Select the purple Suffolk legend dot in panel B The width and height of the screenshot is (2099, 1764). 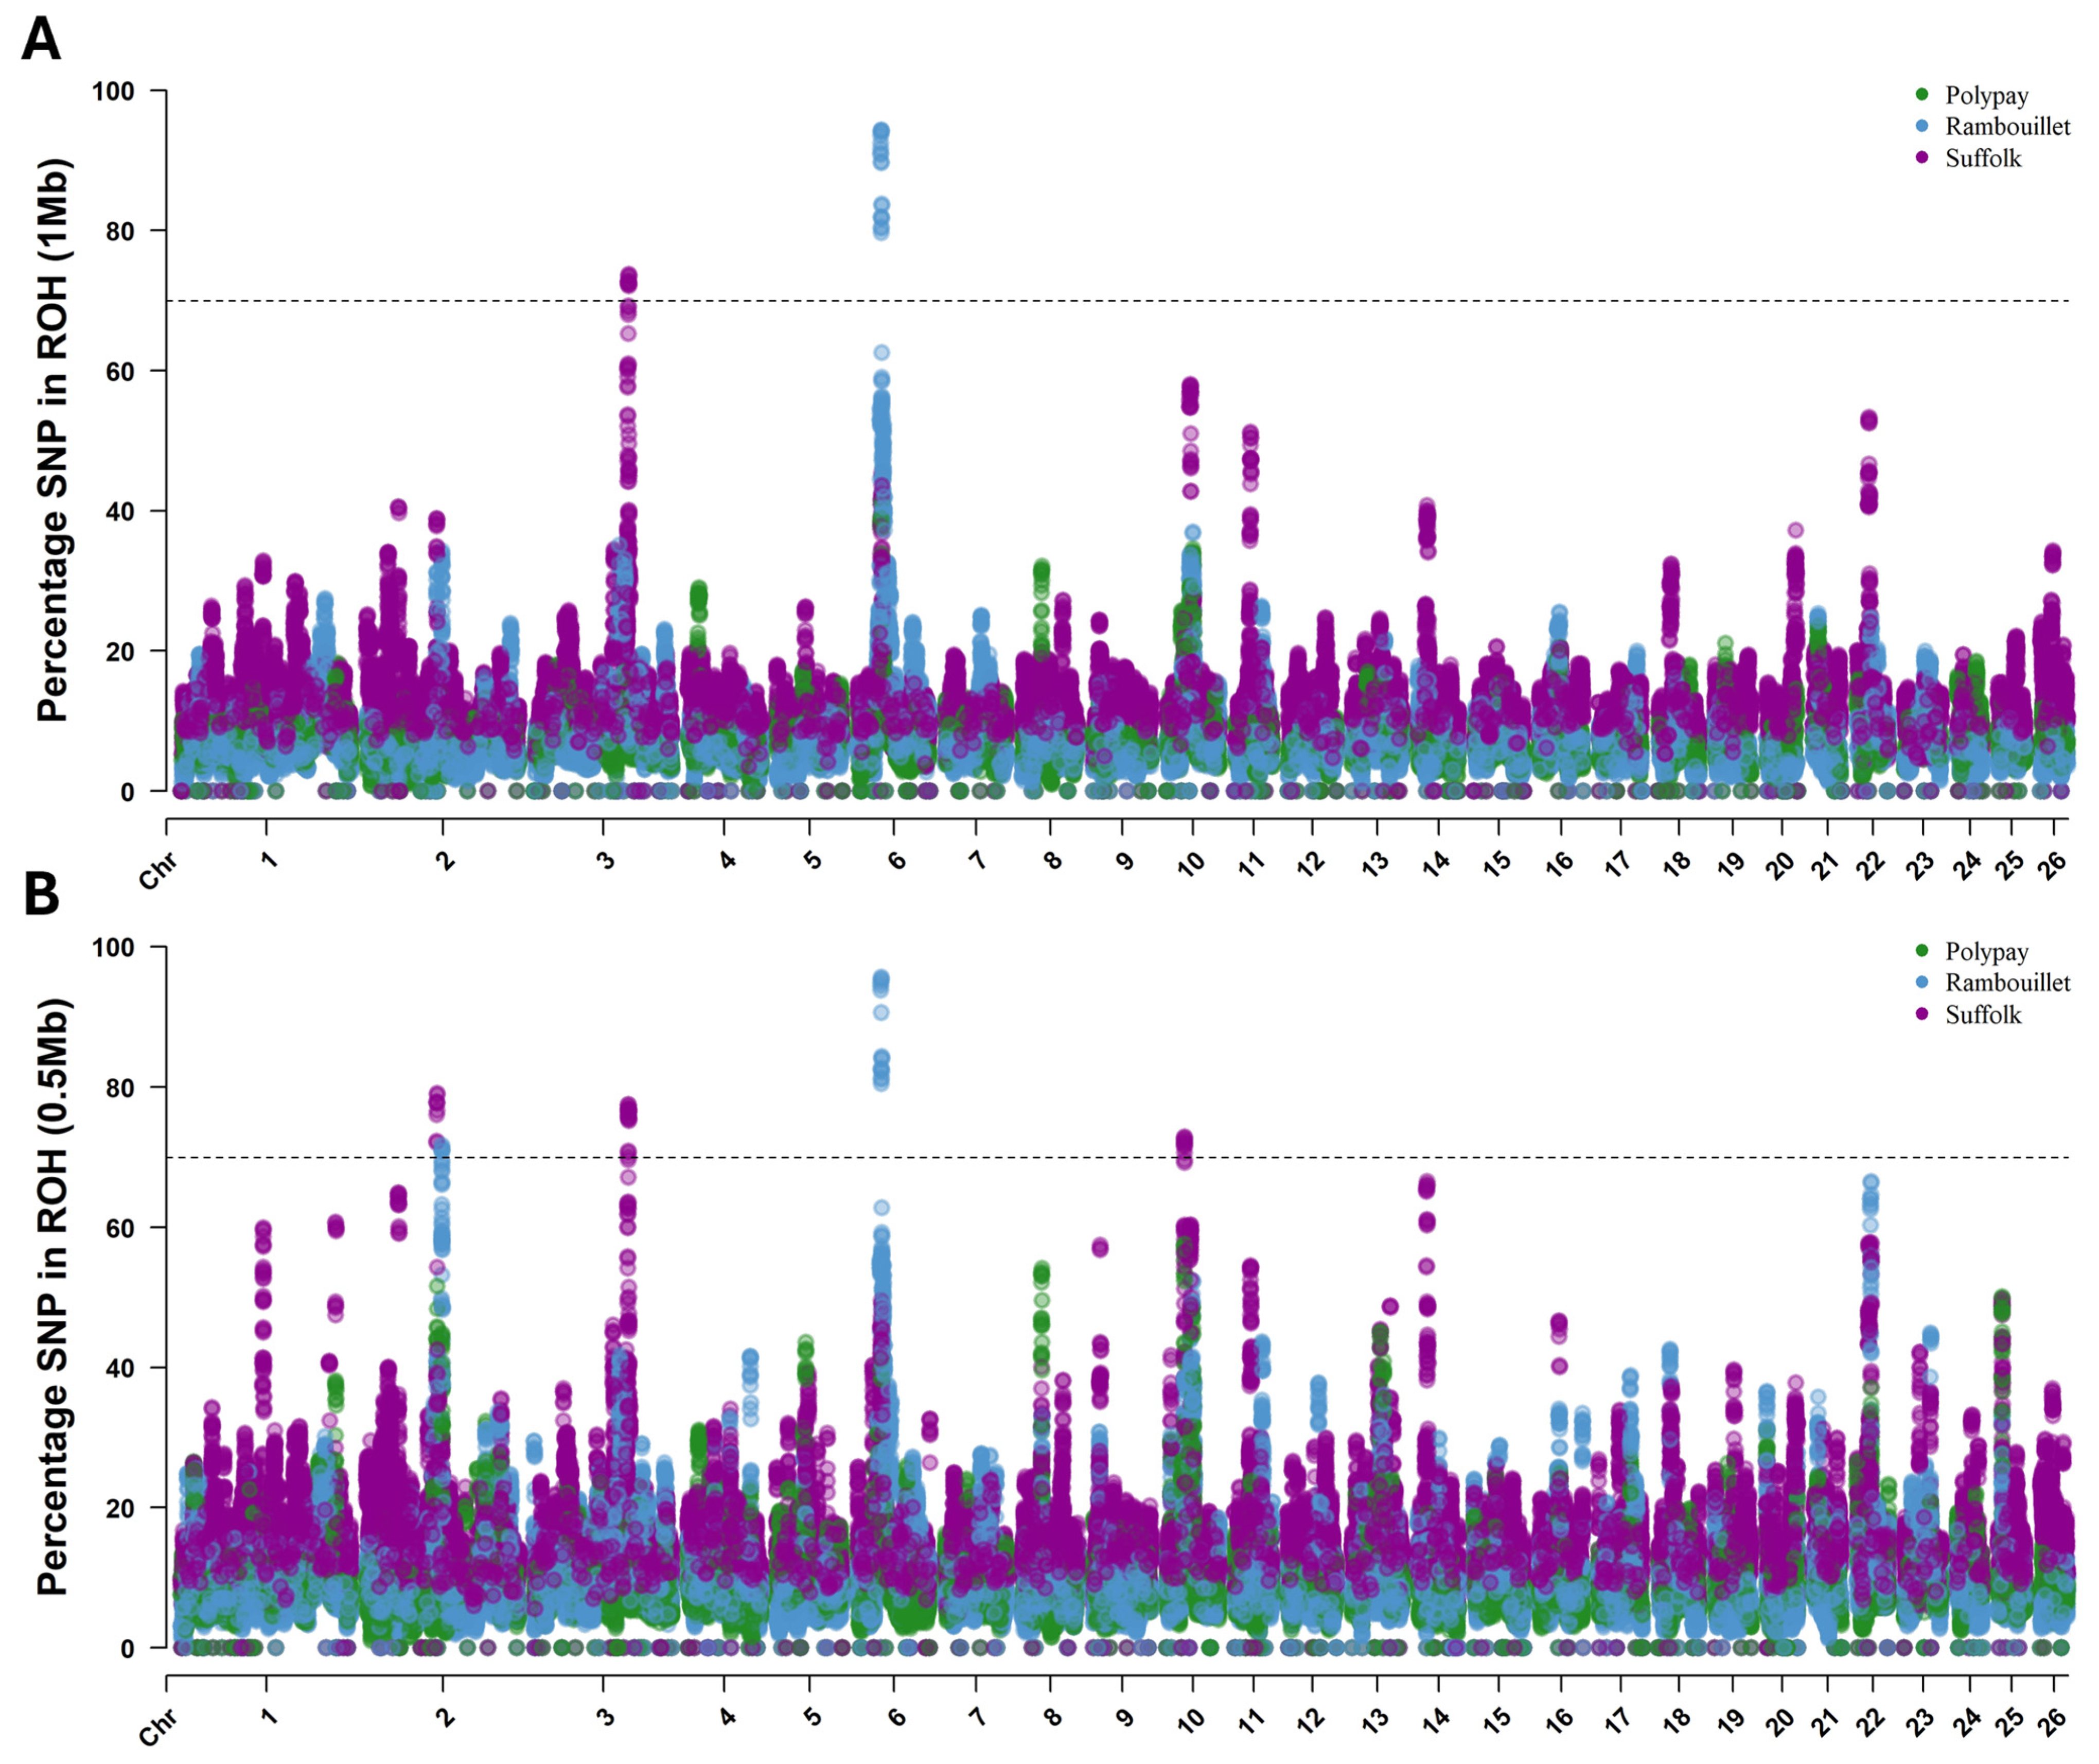pos(1921,1015)
